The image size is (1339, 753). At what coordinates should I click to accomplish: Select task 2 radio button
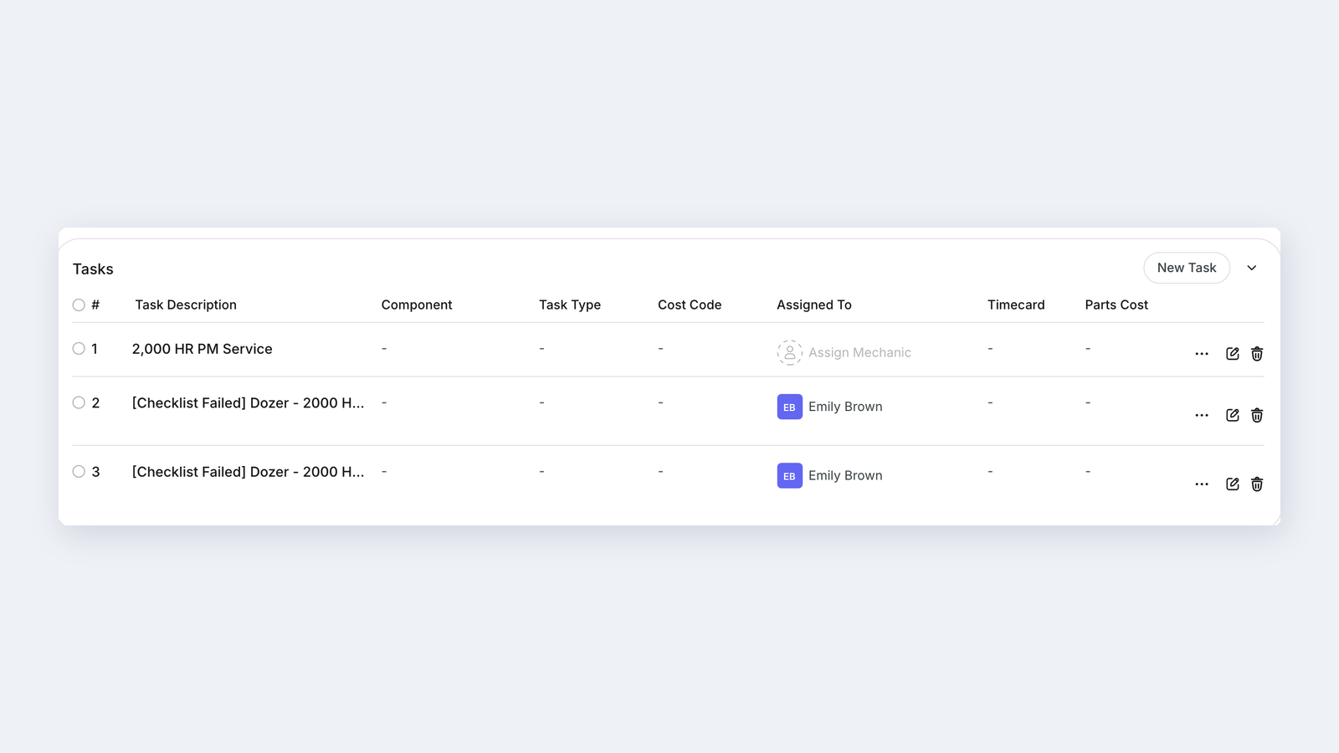[79, 402]
